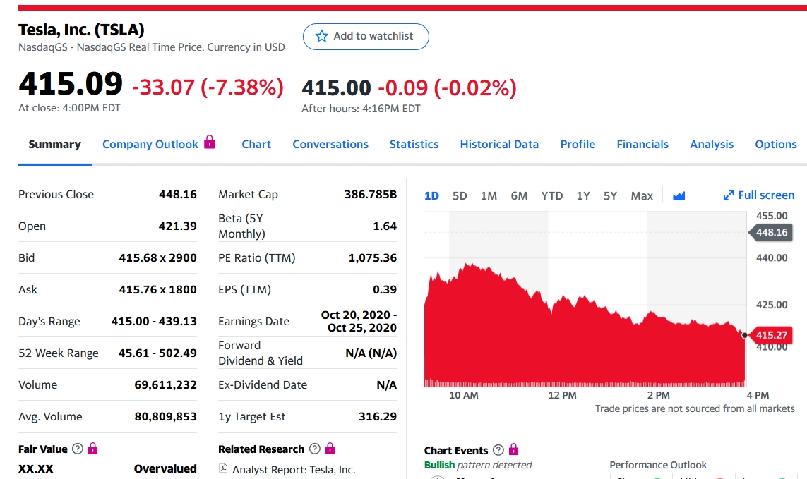Select the 1M chart range
Image resolution: width=807 pixels, height=479 pixels.
(489, 196)
